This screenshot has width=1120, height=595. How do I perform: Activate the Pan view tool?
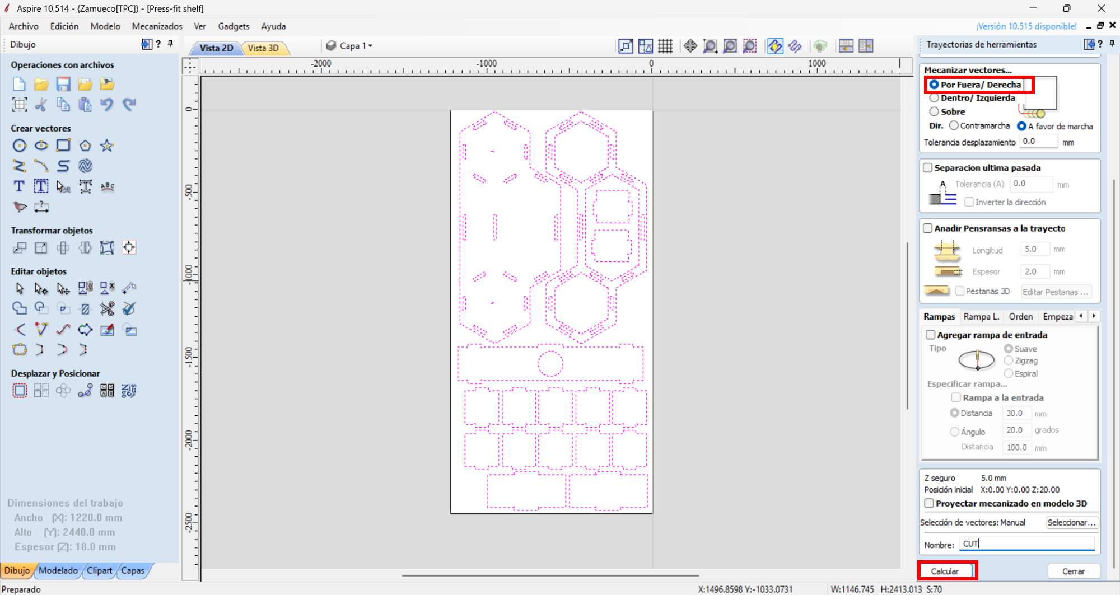[x=690, y=46]
